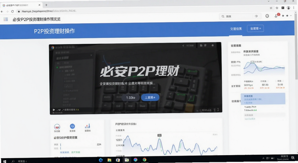Click the blue pill button on the video
The image size is (298, 163).
pyautogui.click(x=150, y=97)
